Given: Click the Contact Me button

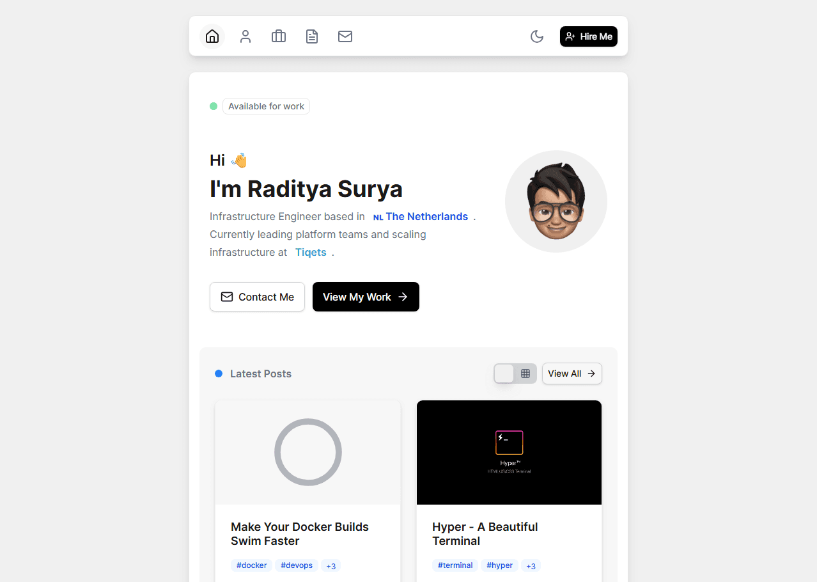Looking at the screenshot, I should point(257,297).
